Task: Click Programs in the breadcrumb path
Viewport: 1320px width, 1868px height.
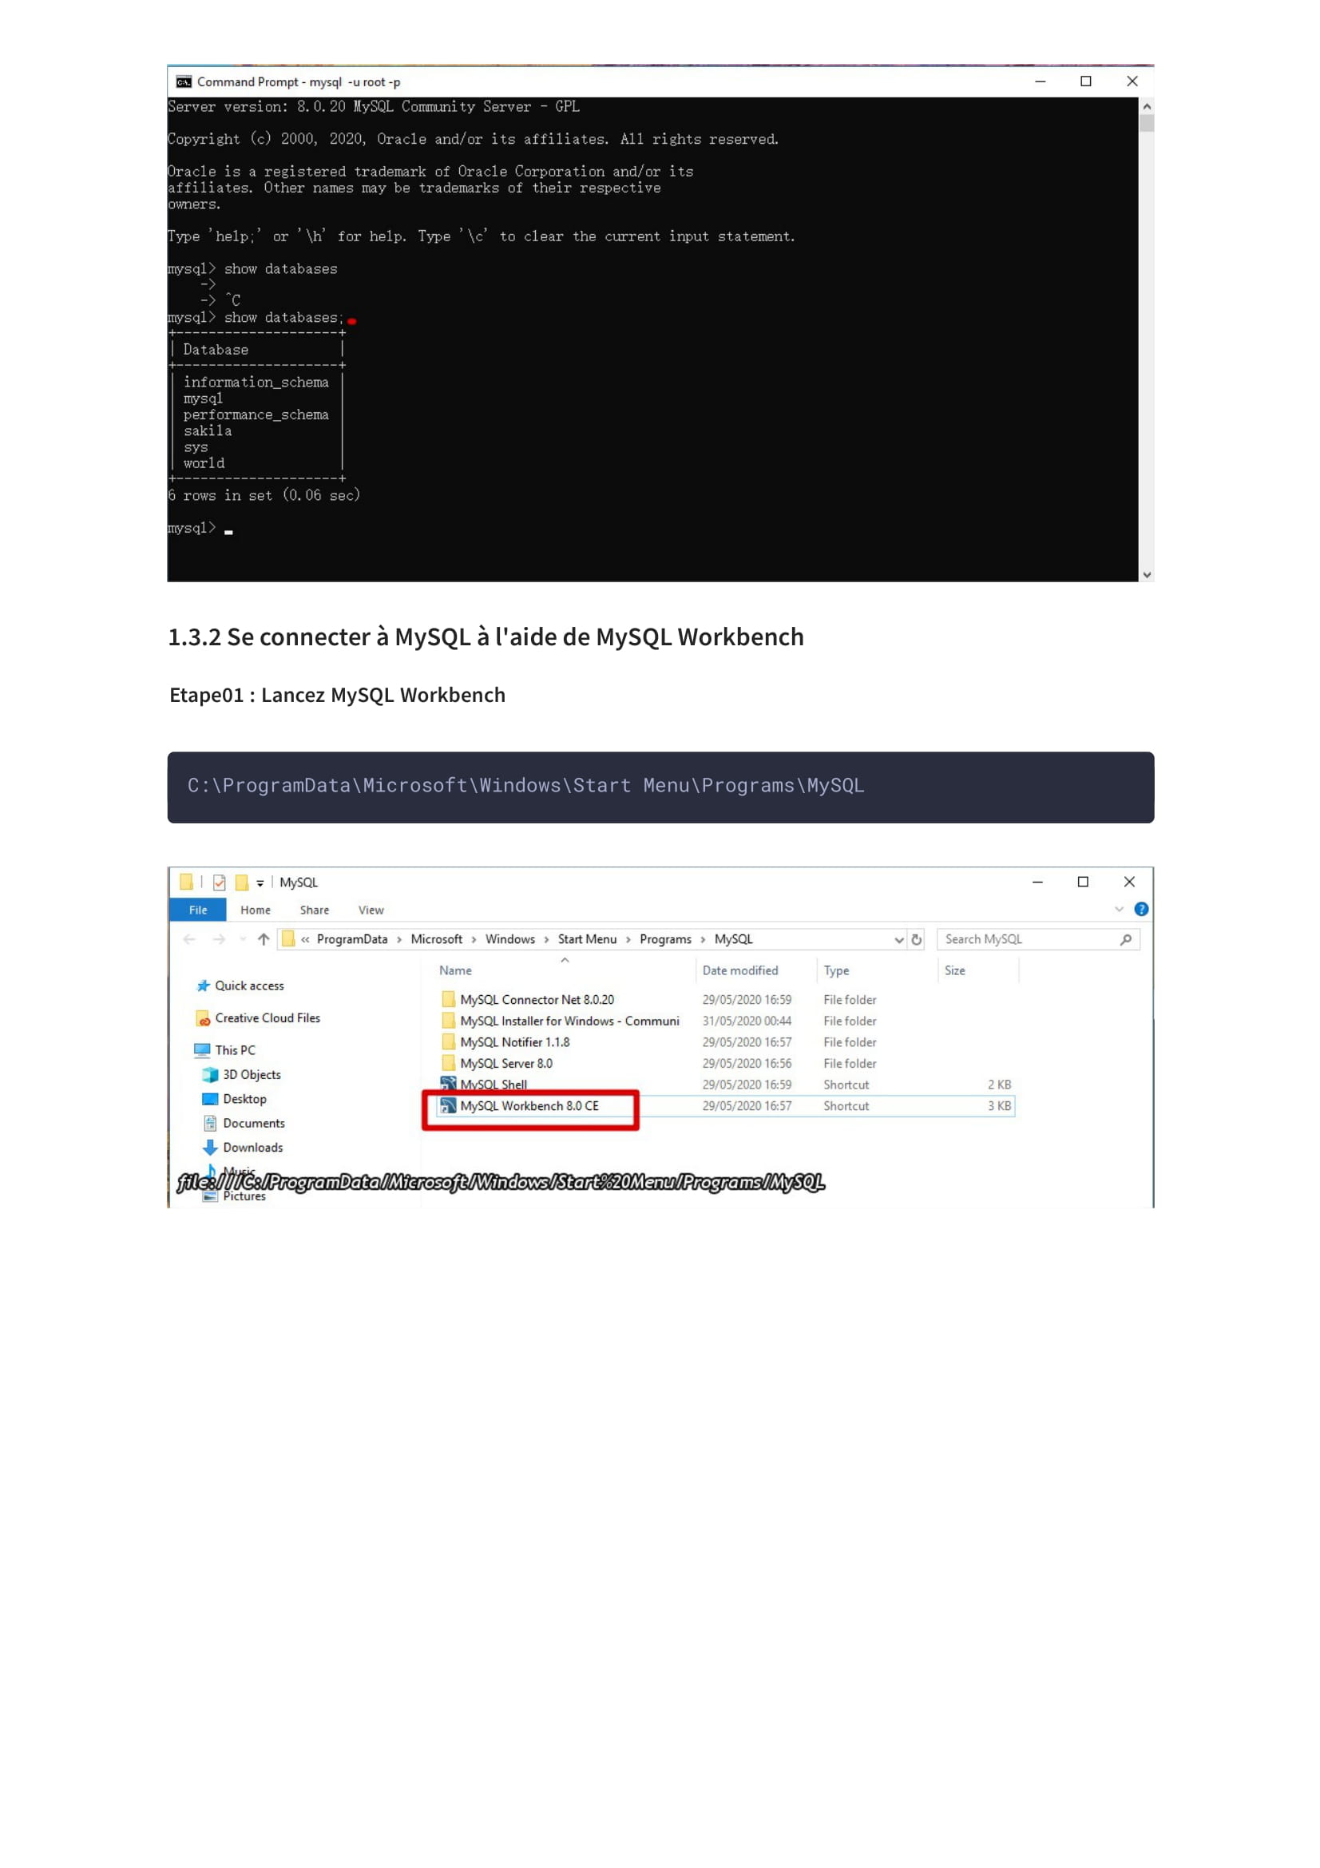Action: pos(665,939)
